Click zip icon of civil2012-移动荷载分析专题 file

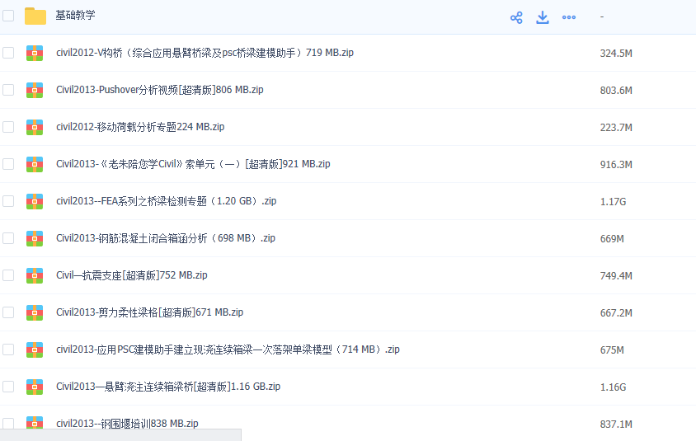(x=35, y=127)
